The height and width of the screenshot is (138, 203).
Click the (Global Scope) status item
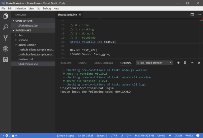[x=66, y=136]
